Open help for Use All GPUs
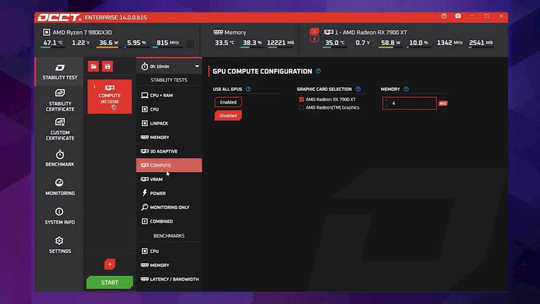 pos(248,89)
